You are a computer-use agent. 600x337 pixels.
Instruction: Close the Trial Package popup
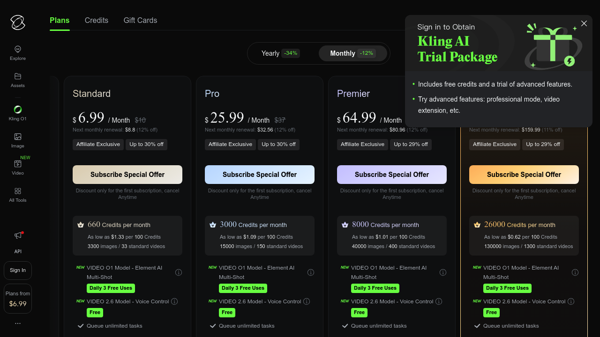point(584,23)
